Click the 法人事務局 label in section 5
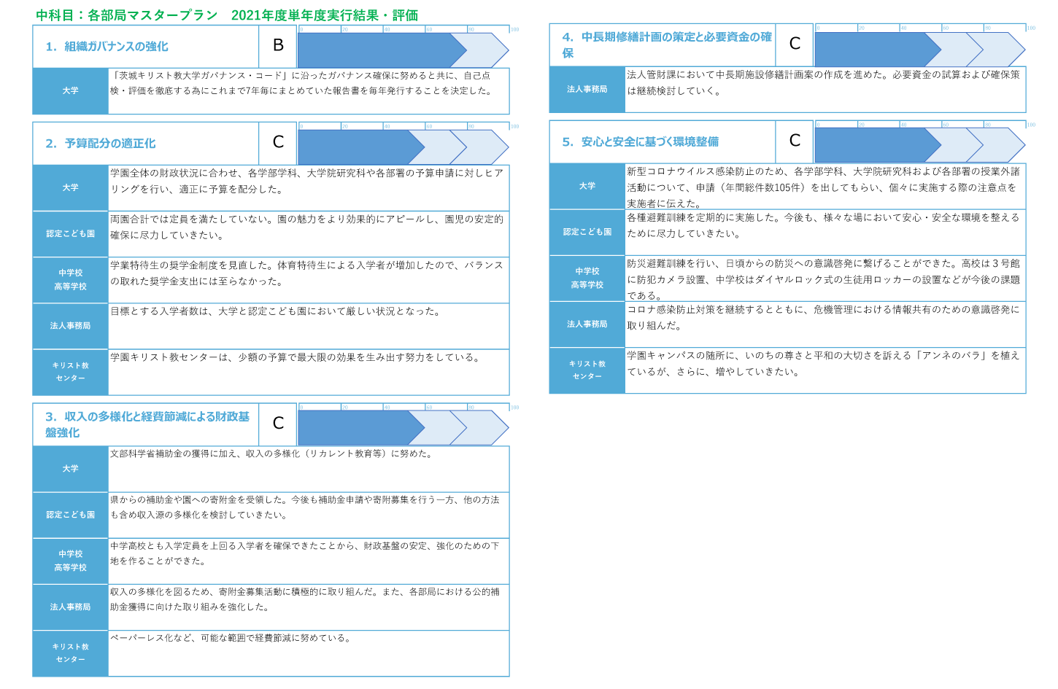 (x=587, y=324)
